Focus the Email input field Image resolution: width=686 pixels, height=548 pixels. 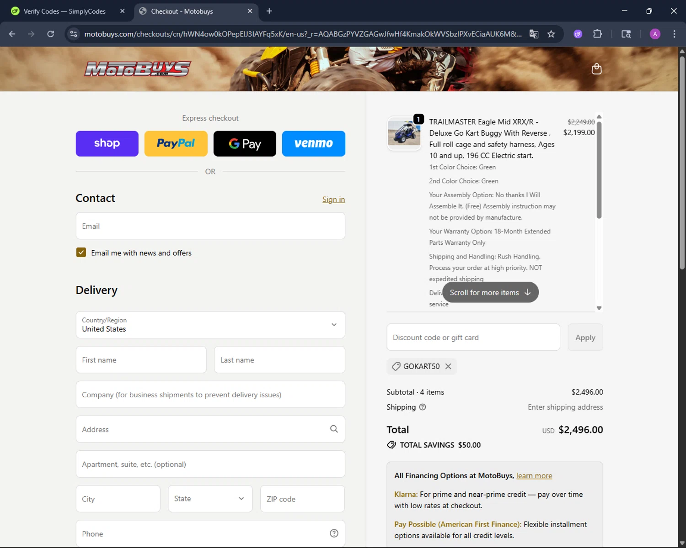pos(210,226)
